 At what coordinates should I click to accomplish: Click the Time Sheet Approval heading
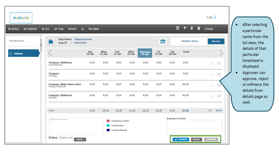coord(16,41)
